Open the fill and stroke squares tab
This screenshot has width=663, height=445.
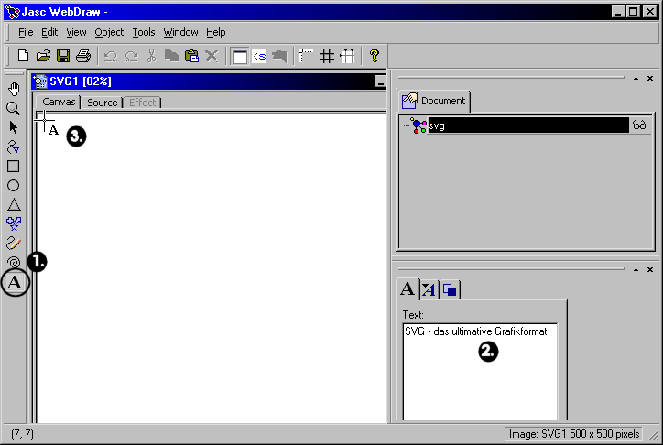tap(450, 290)
